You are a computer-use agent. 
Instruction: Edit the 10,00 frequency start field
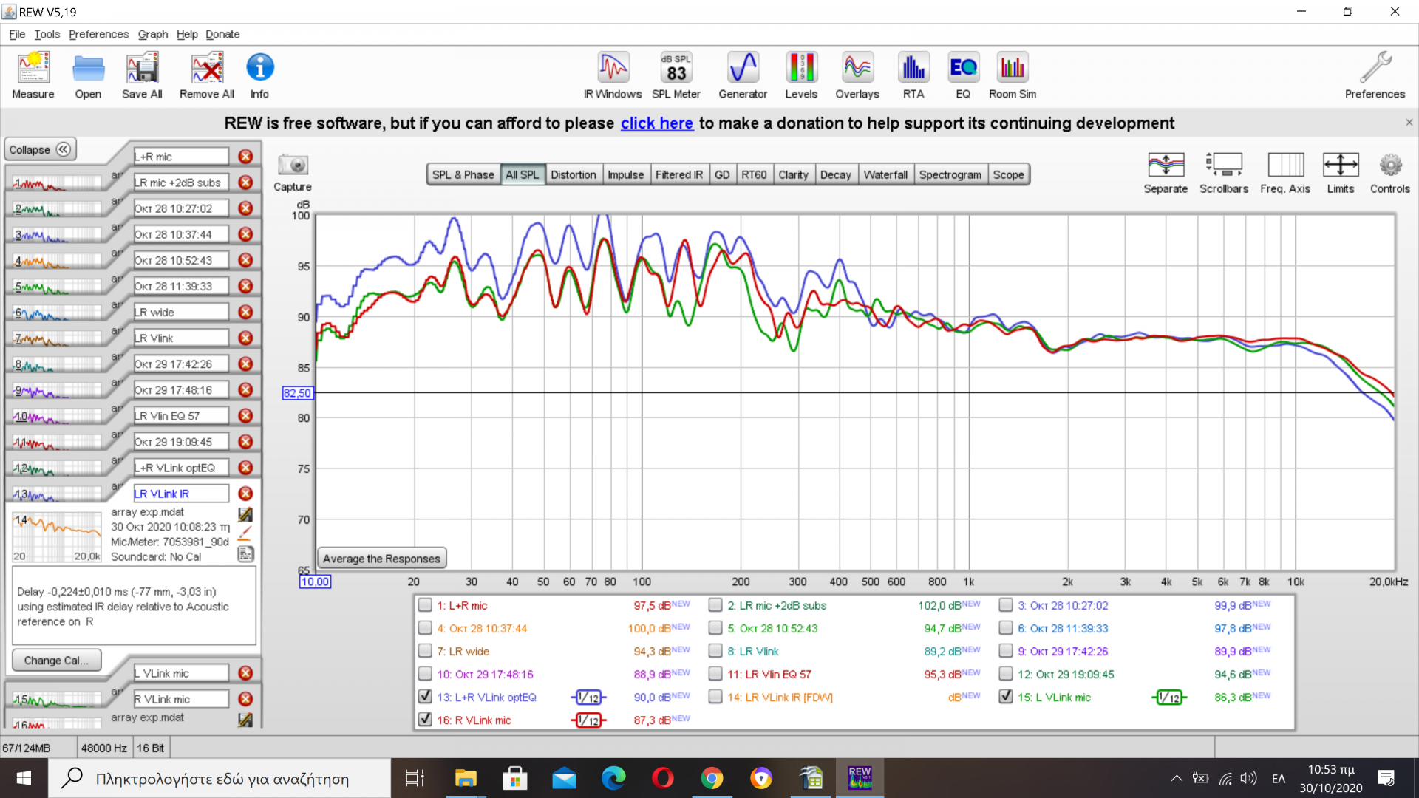pyautogui.click(x=315, y=582)
